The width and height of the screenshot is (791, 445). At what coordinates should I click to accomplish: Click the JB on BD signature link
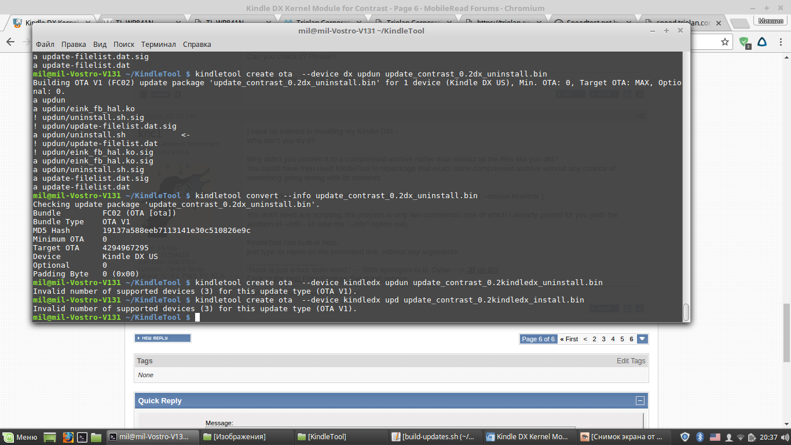click(482, 270)
